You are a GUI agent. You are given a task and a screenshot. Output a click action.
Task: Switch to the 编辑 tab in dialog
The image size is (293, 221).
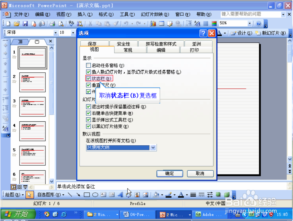point(161,50)
